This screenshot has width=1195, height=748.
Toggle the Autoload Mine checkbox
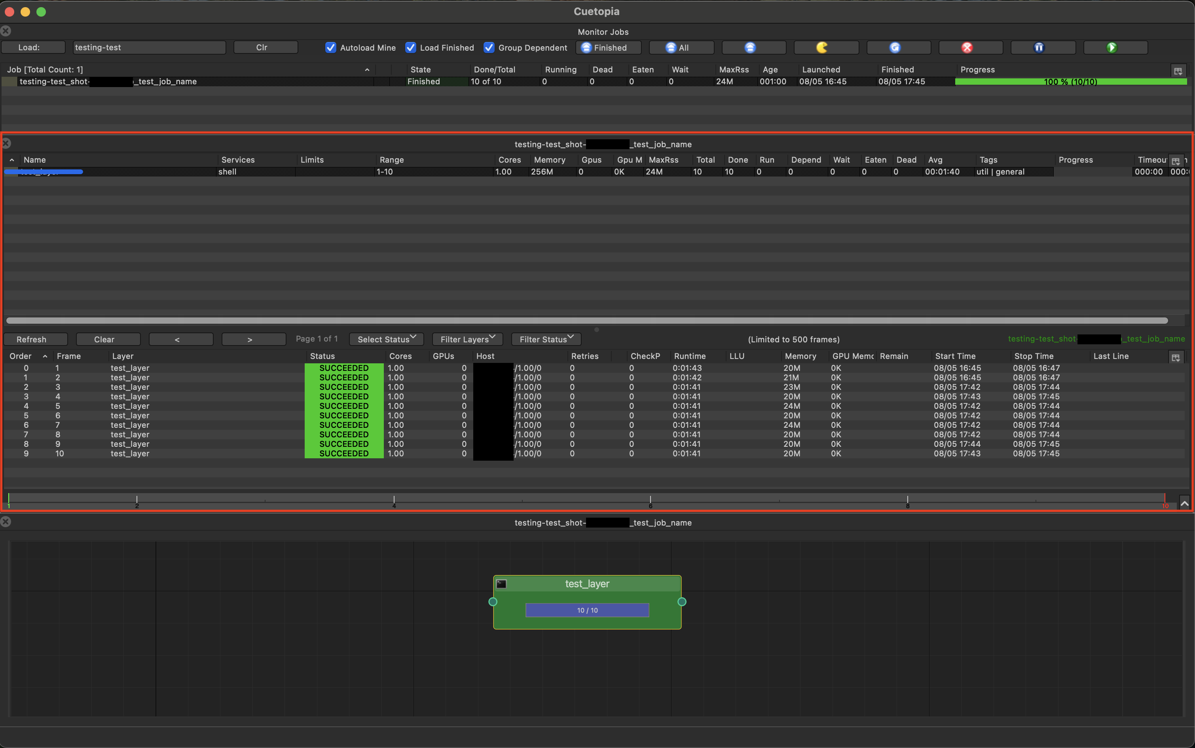click(330, 47)
